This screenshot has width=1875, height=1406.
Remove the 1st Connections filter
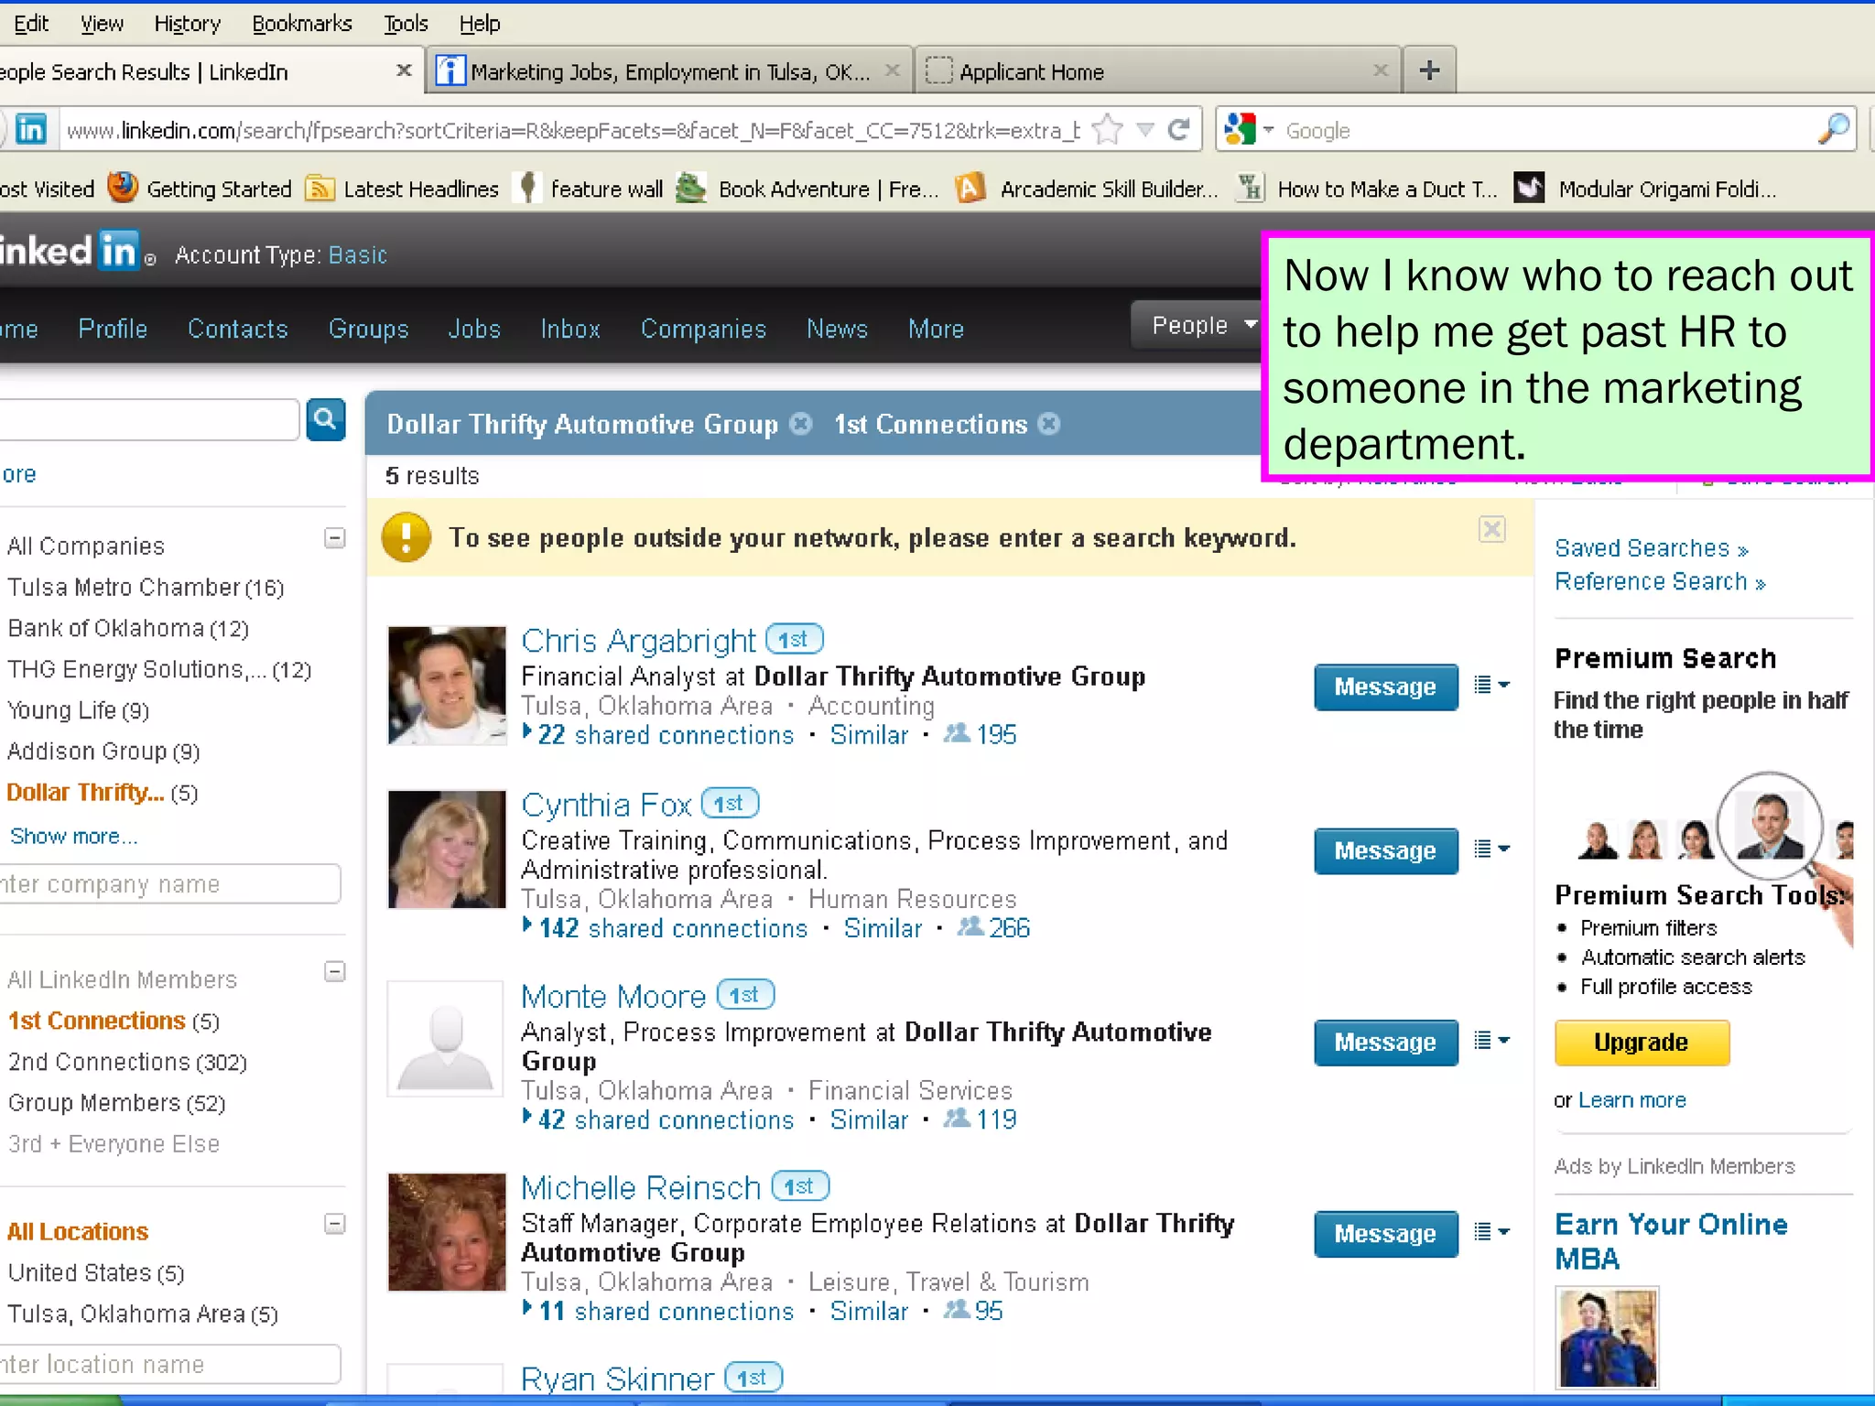click(x=1049, y=424)
